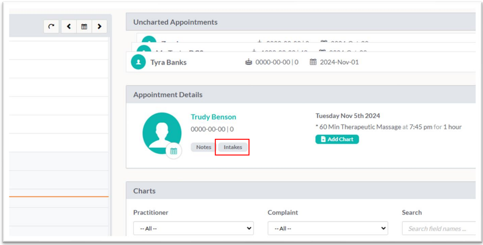Click small calendar badge on avatar

tap(174, 151)
